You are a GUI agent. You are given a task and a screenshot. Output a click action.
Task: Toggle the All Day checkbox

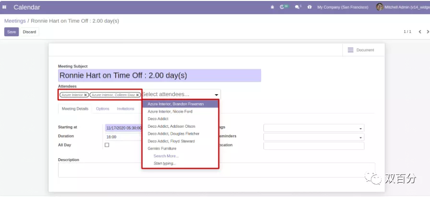(107, 145)
